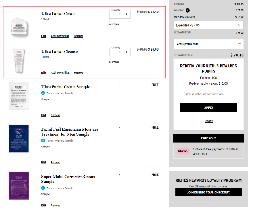Screen dimensions: 253x209
Task: Increase Ultra Facial Cream quantity
Action: (x=126, y=14)
